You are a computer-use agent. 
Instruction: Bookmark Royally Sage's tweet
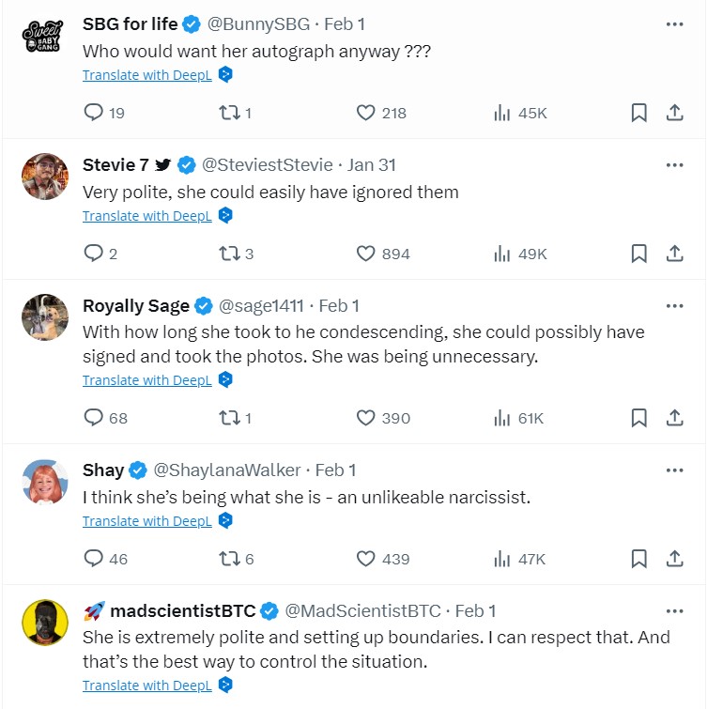coord(638,418)
